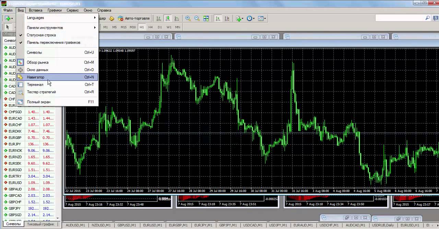Click the search input field
439x229 pixels.
tap(400, 18)
